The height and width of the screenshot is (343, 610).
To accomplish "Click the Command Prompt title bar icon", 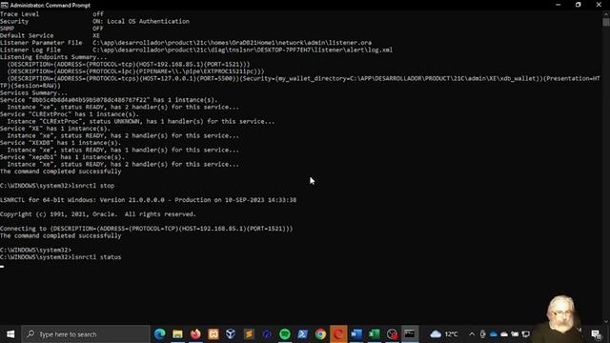I will [x=4, y=5].
